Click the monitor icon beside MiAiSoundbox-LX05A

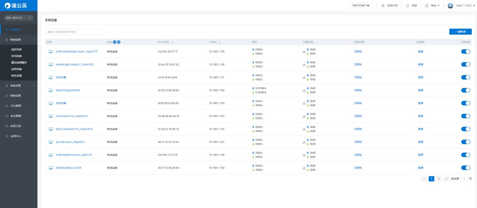pyautogui.click(x=50, y=168)
